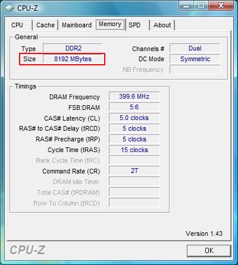Click the DRAM Frequency label
238x265 pixels.
pyautogui.click(x=74, y=97)
